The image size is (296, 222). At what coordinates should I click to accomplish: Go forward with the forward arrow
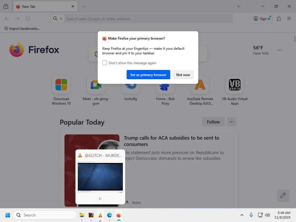click(x=17, y=18)
